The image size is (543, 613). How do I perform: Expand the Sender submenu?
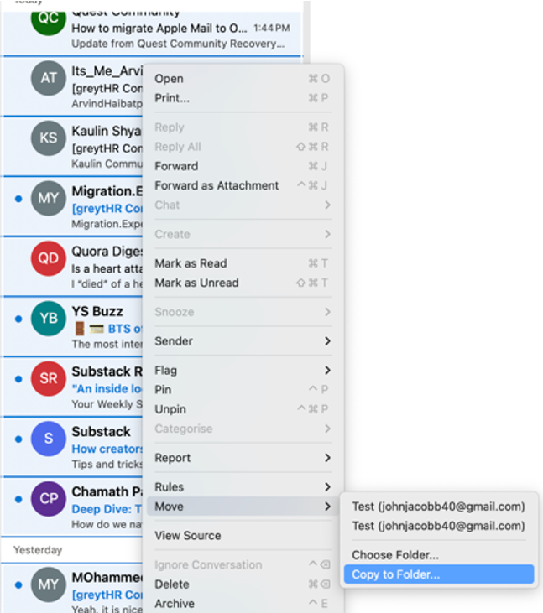(243, 341)
